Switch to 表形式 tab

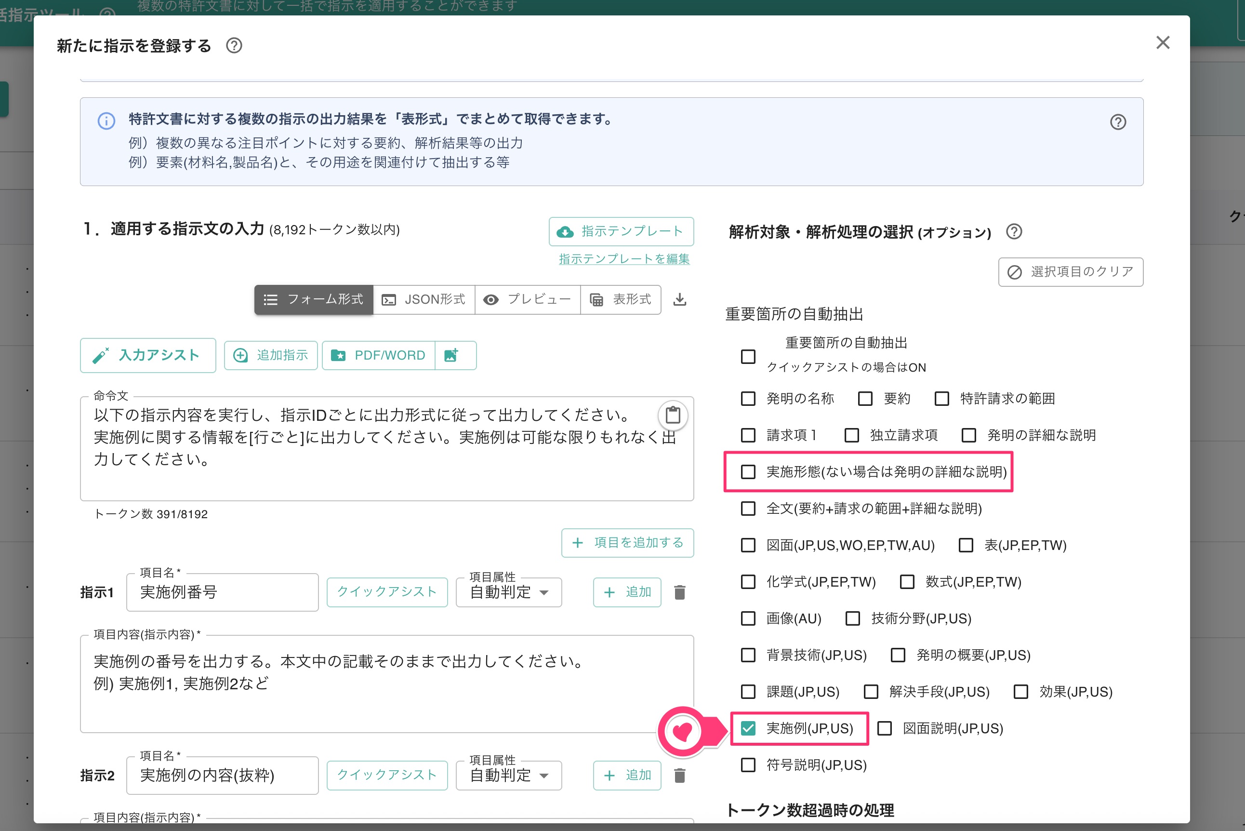[621, 299]
